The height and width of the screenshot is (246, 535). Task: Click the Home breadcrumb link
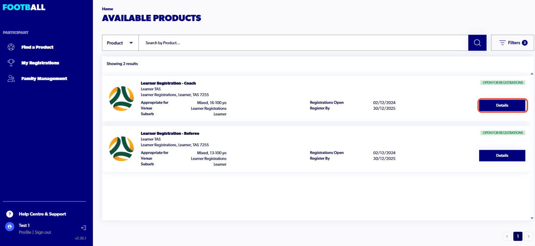[x=107, y=9]
